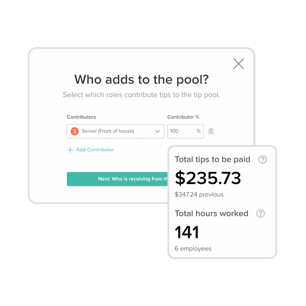Screen dimensions: 306x306
Task: Click the 6 employees label
Action: (193, 249)
